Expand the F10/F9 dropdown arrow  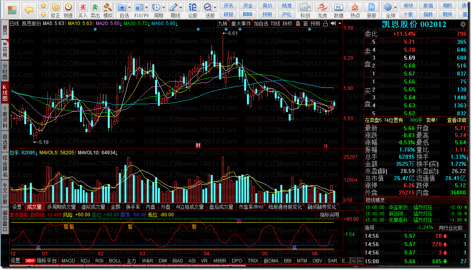(147, 8)
